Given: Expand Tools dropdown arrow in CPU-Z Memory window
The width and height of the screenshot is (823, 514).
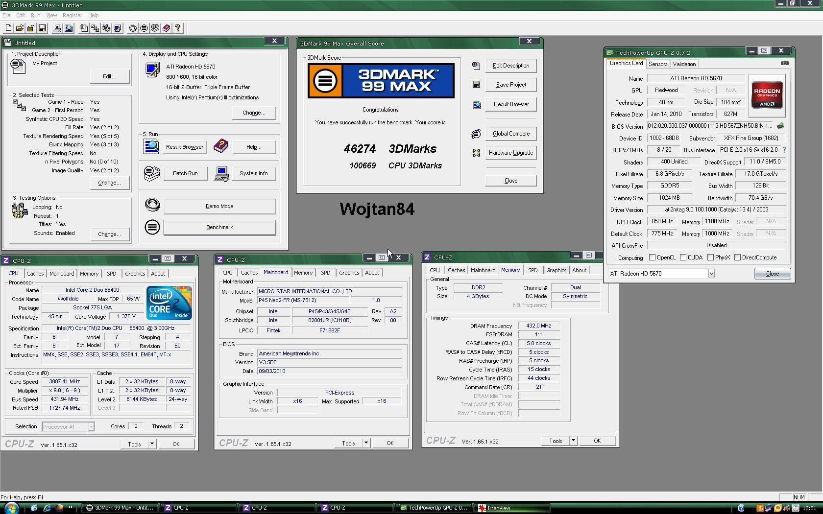Looking at the screenshot, I should pos(573,441).
